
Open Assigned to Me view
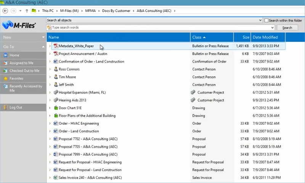click(23, 63)
